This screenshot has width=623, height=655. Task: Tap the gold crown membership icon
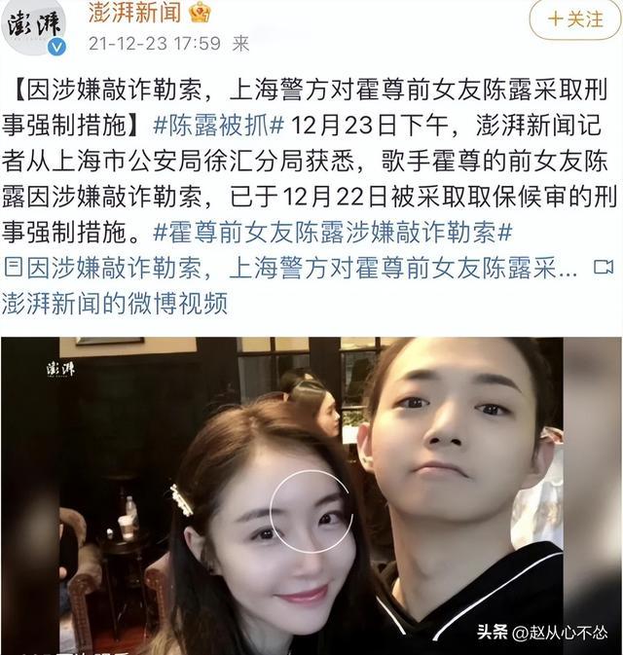(x=199, y=13)
